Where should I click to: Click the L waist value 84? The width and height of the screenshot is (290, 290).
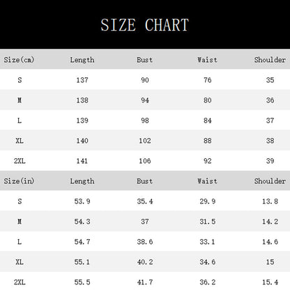[x=208, y=121]
